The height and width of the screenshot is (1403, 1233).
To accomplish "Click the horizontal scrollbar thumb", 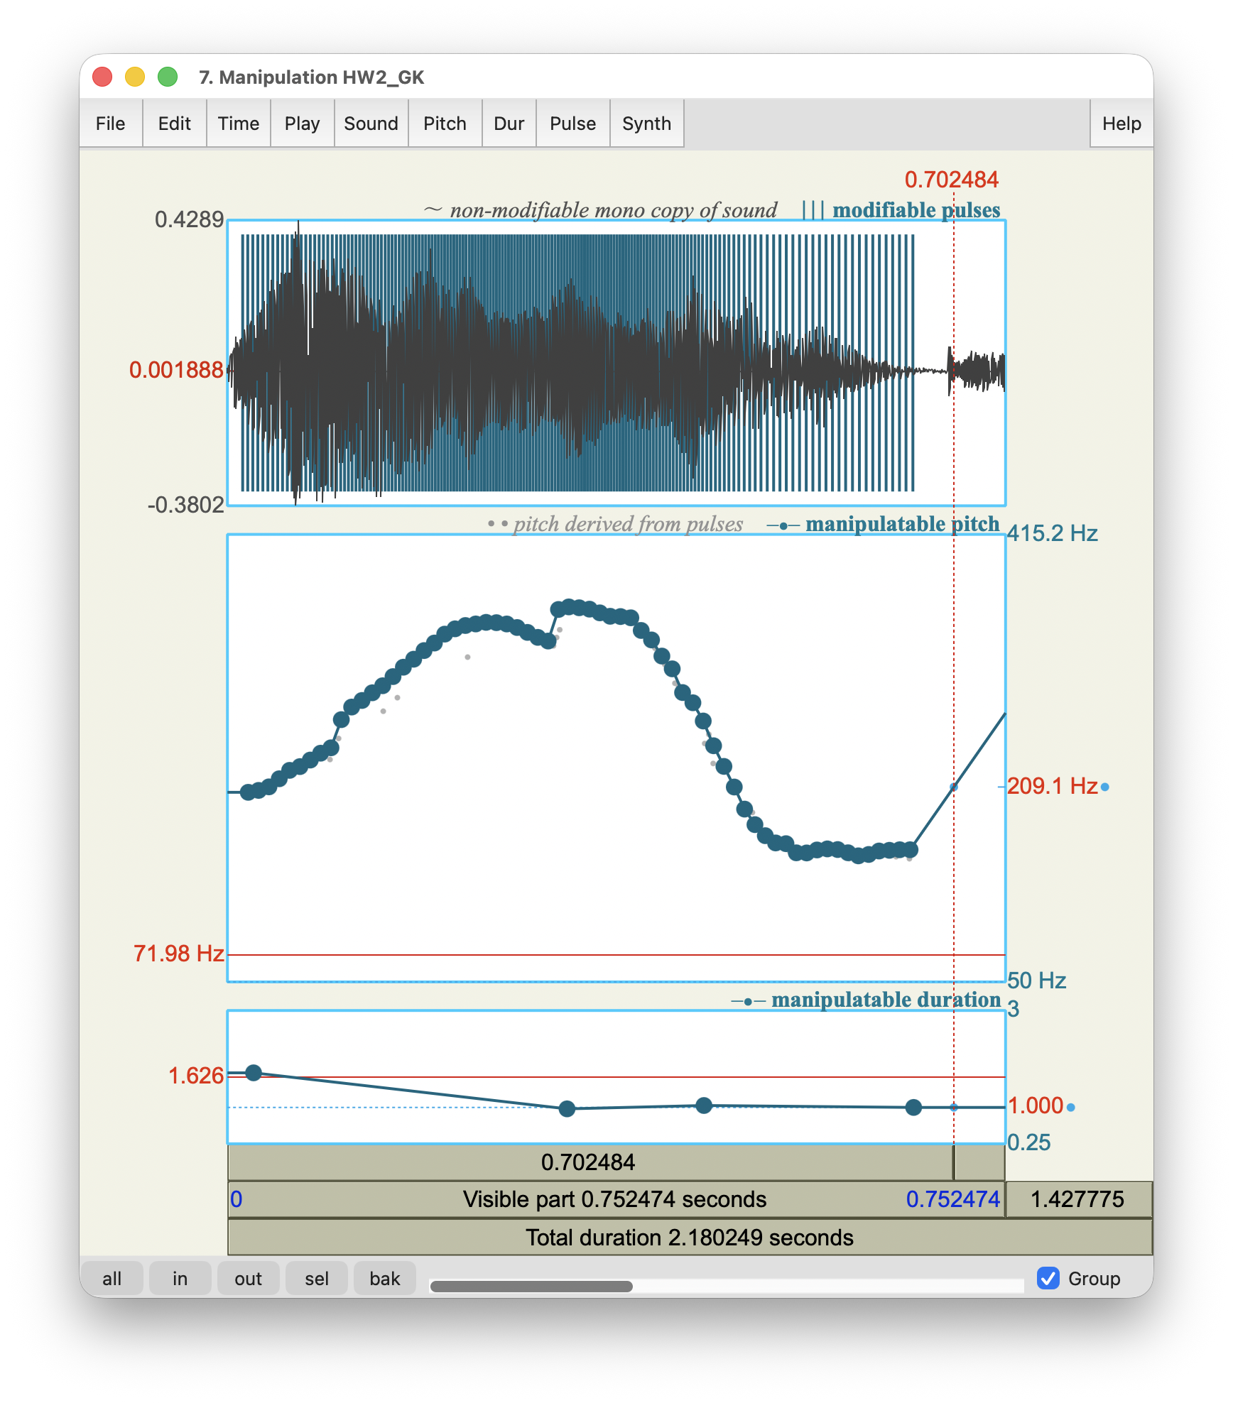I will (x=531, y=1287).
